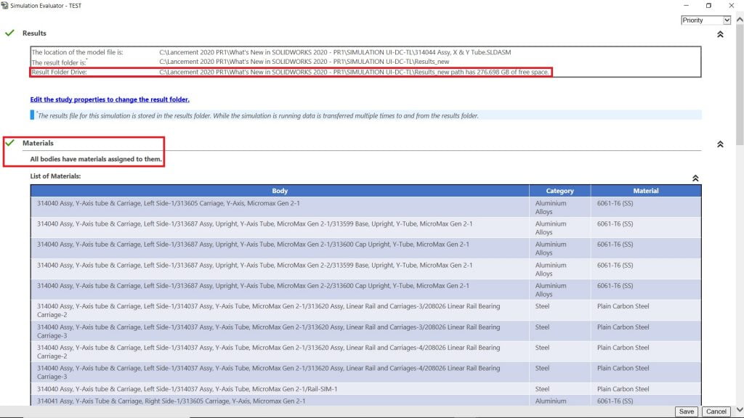The image size is (744, 418).
Task: Click the Save button
Action: click(x=686, y=411)
